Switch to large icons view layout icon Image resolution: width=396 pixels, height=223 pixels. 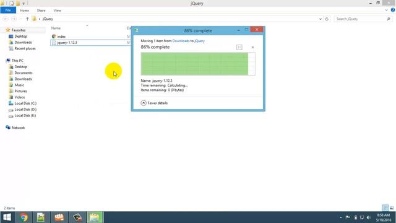(x=392, y=208)
